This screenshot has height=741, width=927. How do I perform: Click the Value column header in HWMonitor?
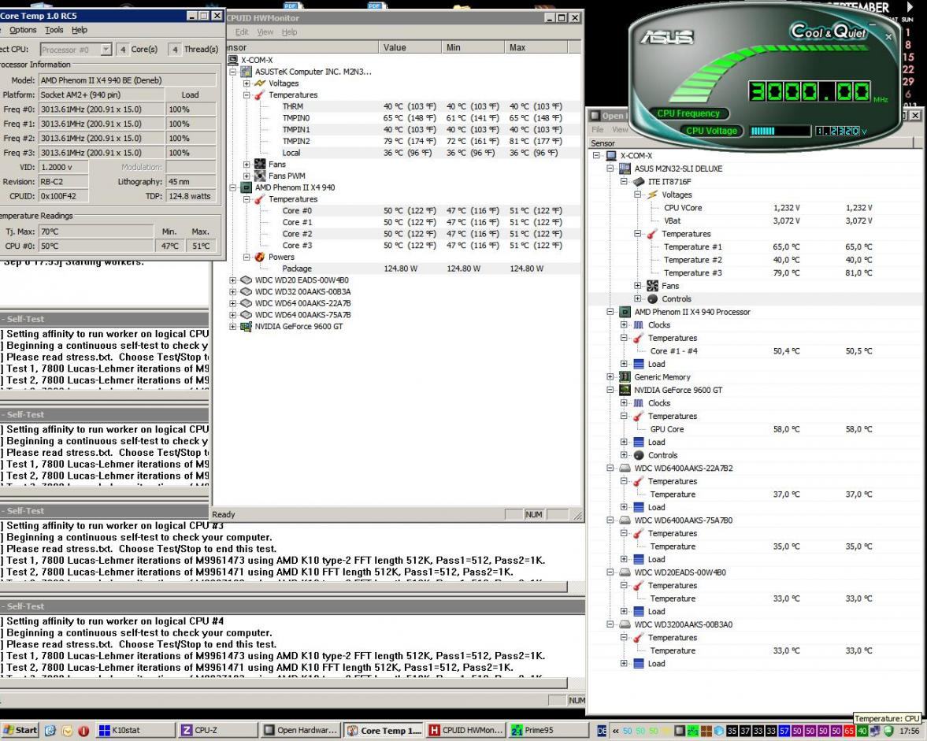(410, 47)
